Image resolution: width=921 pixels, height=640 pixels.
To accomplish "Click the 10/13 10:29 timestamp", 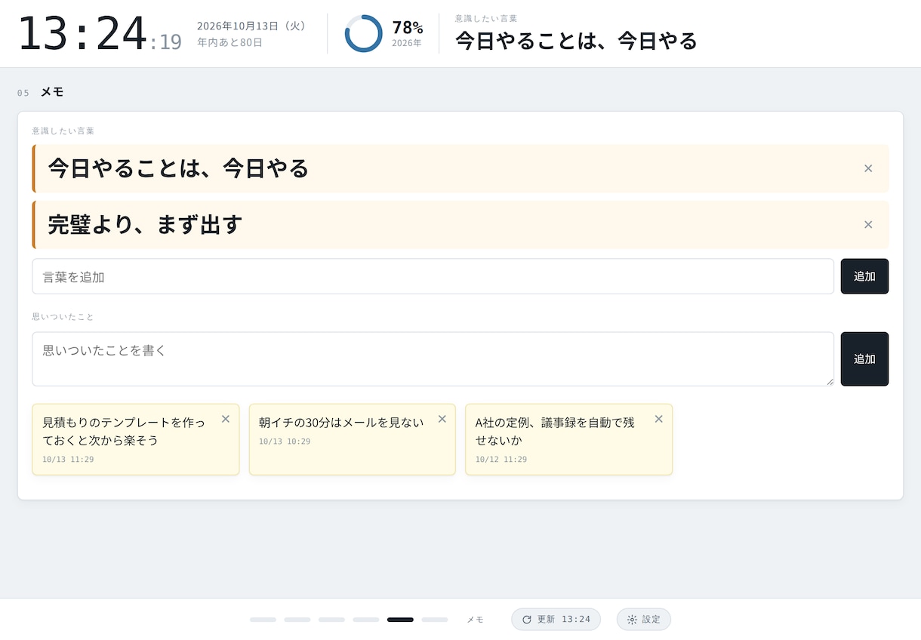I will 285,441.
